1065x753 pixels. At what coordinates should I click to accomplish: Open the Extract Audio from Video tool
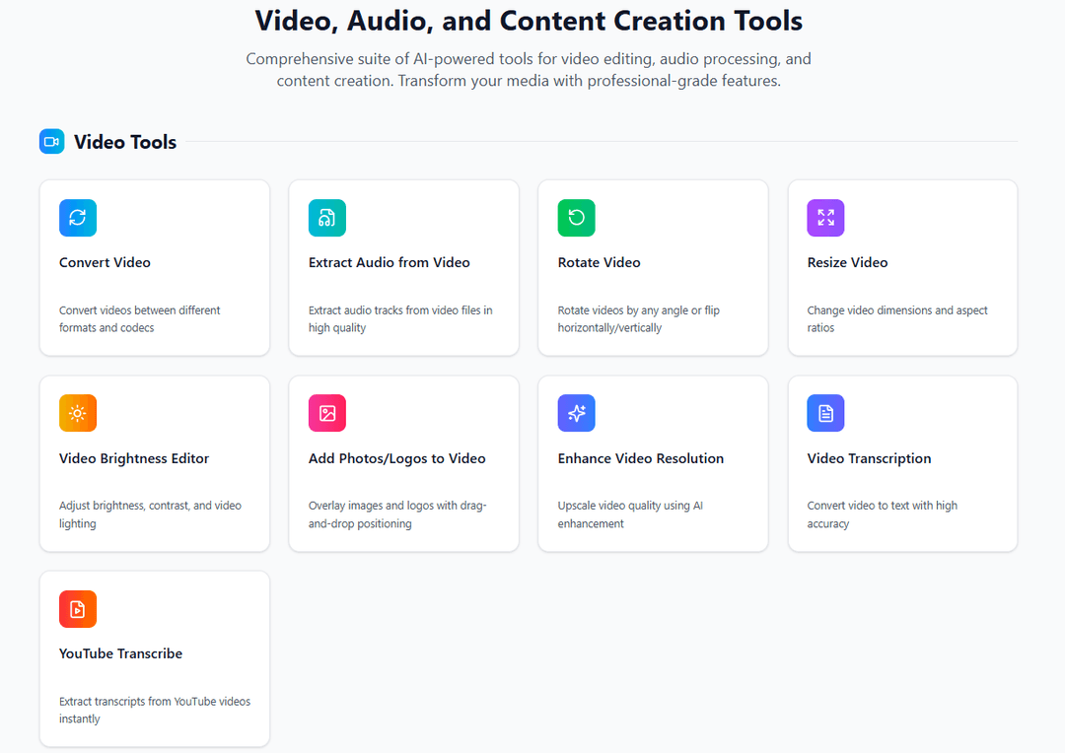[x=403, y=267]
